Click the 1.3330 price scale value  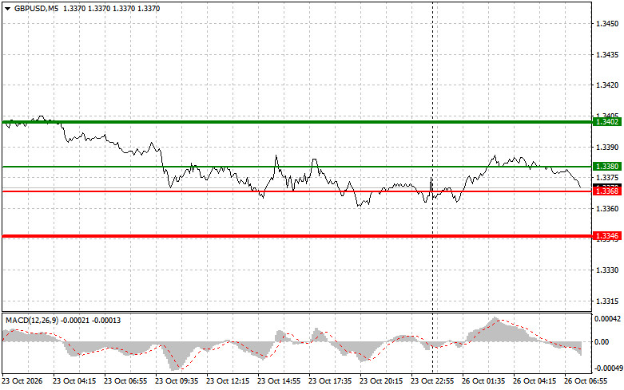[x=607, y=270]
